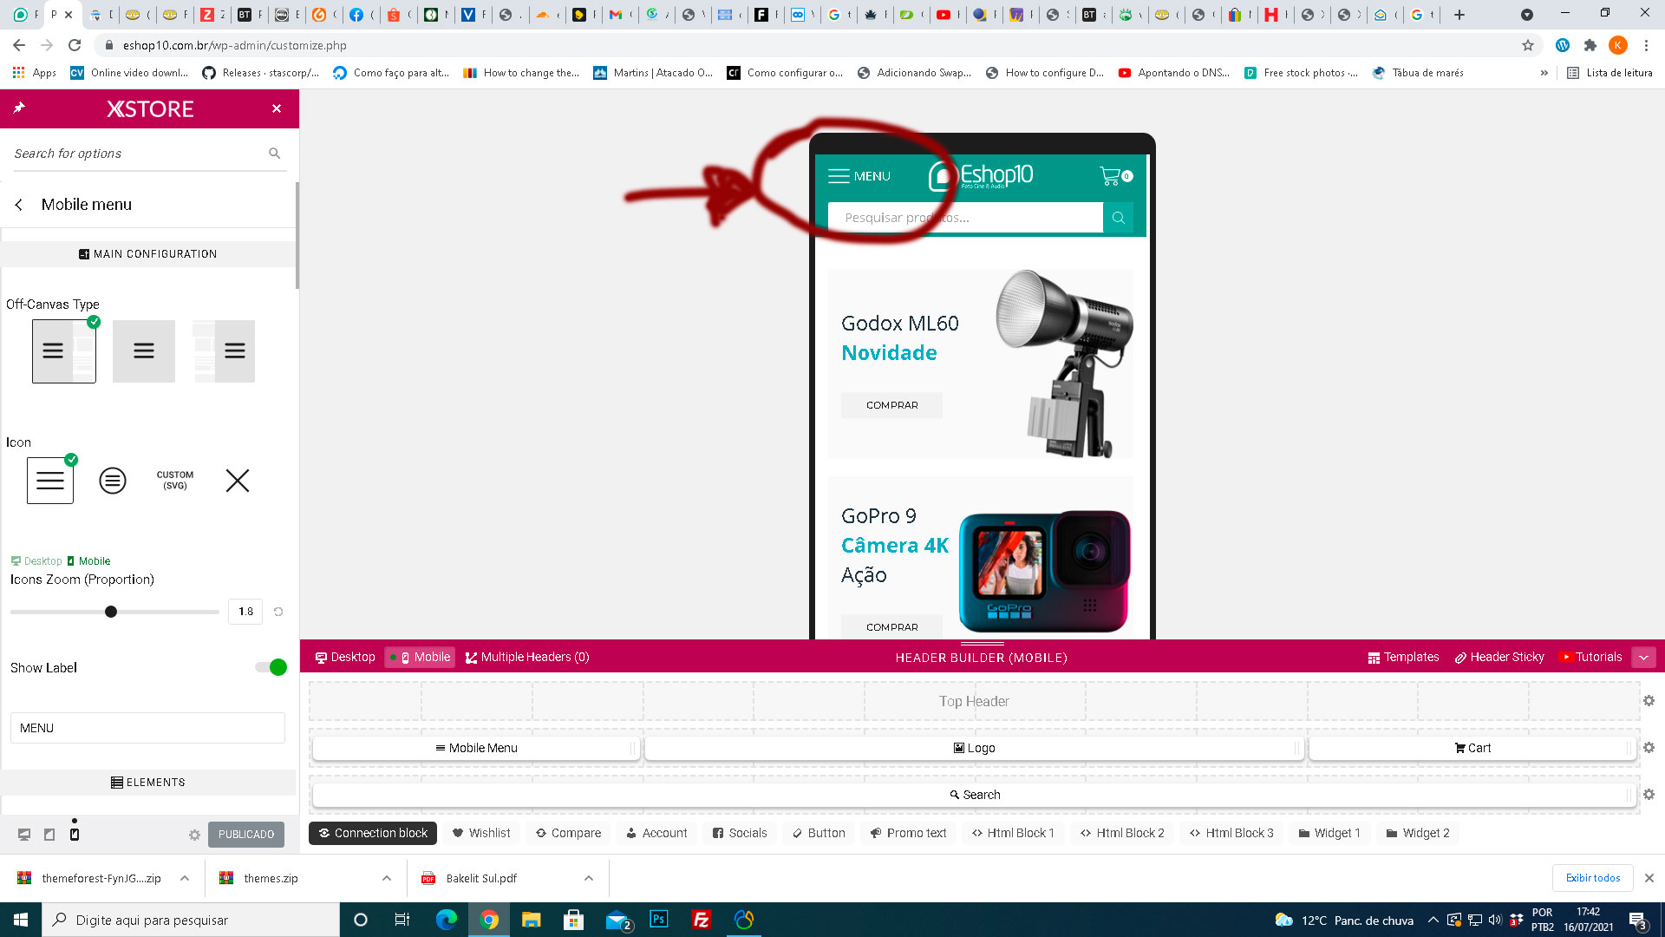Expand the themes.zip download item
The image size is (1665, 937).
386,878
